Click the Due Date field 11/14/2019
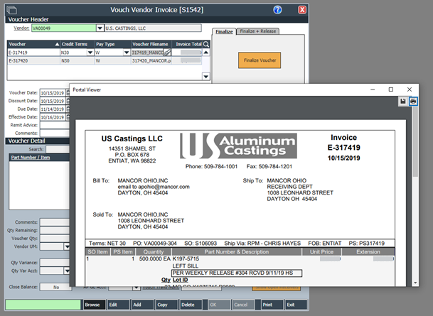The width and height of the screenshot is (433, 316). (53, 109)
